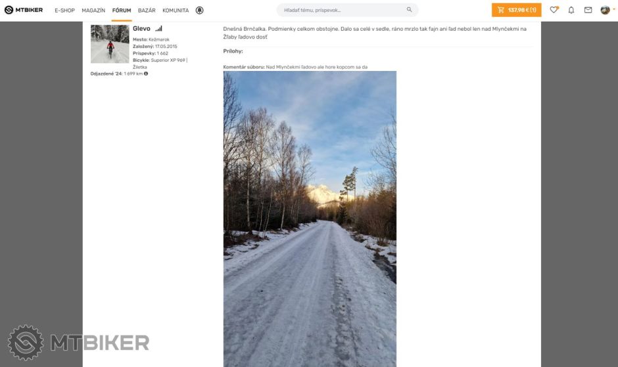
Task: Click the search magnifier icon
Action: [x=409, y=10]
